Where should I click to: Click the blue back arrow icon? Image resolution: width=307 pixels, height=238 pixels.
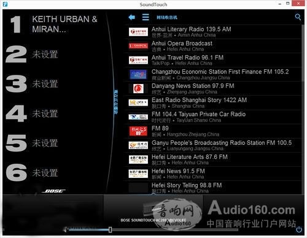tap(131, 17)
